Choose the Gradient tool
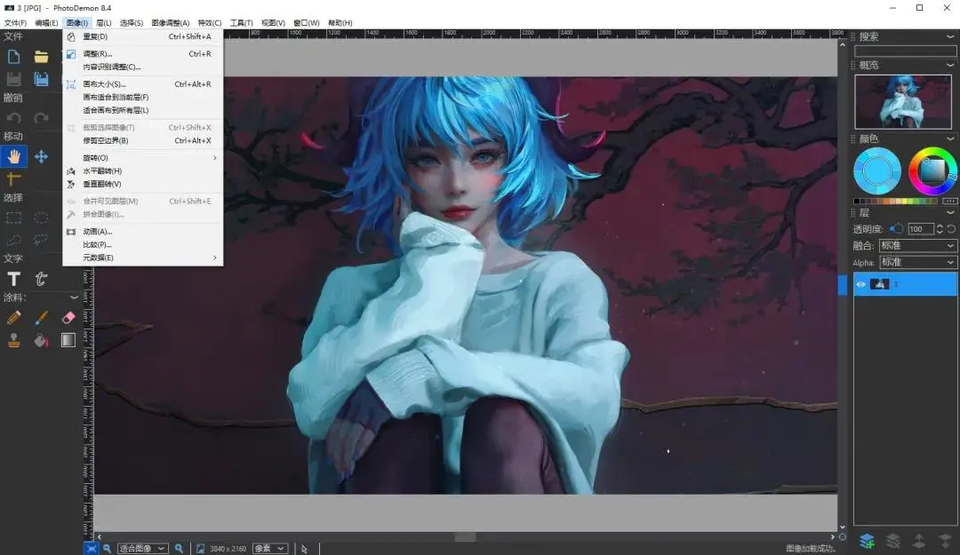 68,340
